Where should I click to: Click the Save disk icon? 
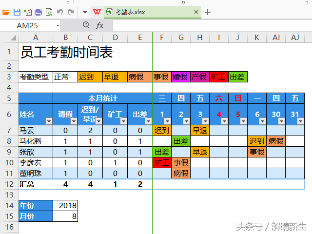click(x=17, y=12)
